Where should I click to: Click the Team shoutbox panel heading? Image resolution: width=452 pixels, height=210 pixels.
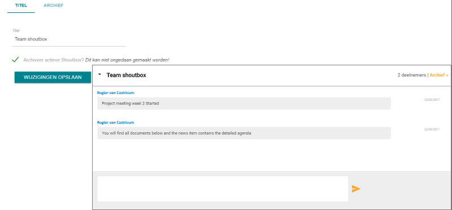pos(126,75)
